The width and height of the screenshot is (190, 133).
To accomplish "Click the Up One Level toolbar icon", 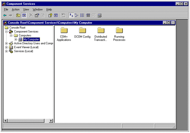I will pyautogui.click(x=18, y=15).
